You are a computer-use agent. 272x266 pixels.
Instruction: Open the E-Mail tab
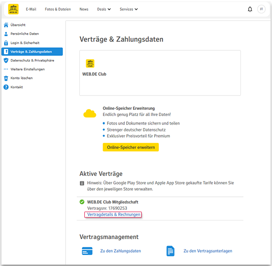(31, 9)
